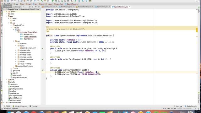Screen dimensions: 201x113
Task: Open the TODO tool window
Action: pos(7,106)
